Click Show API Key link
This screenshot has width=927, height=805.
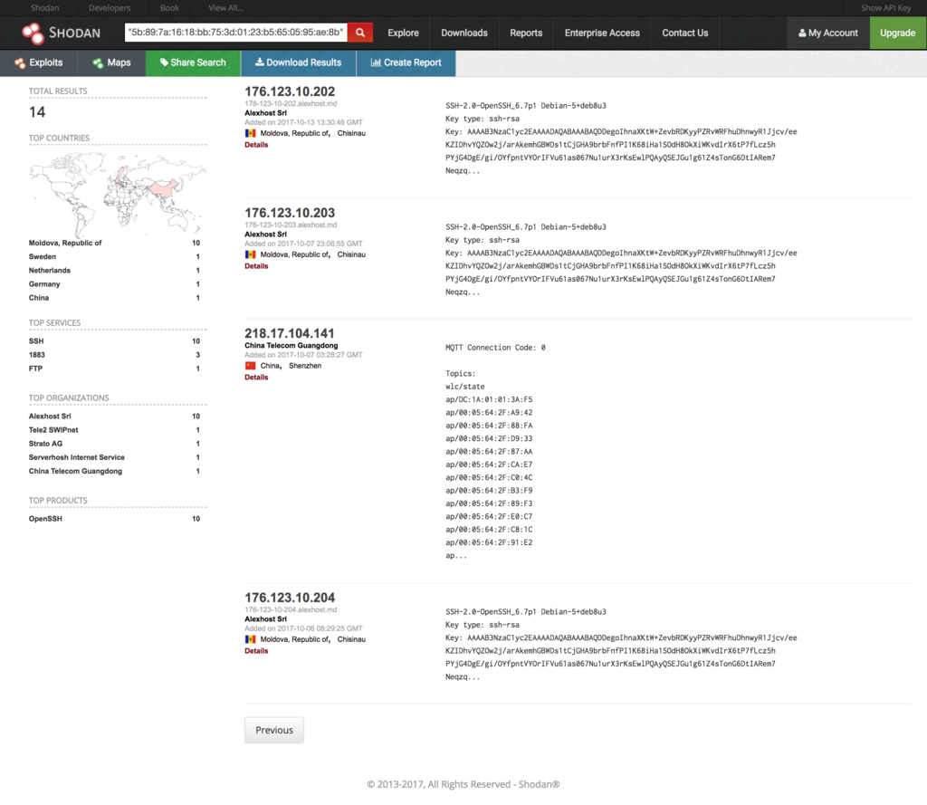pyautogui.click(x=885, y=7)
